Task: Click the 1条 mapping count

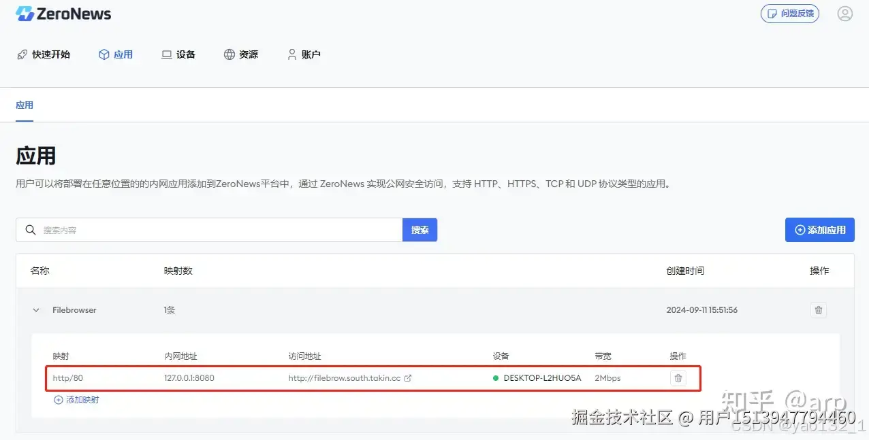Action: pos(170,310)
